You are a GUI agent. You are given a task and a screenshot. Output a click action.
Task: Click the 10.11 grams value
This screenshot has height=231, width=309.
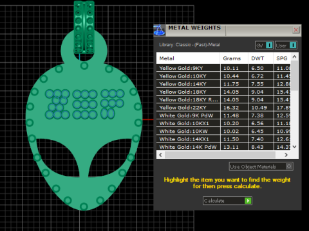click(231, 68)
